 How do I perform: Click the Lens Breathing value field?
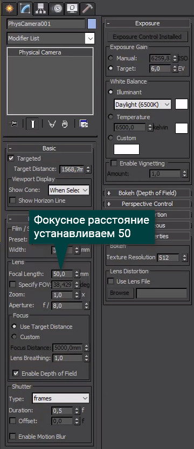click(67, 358)
